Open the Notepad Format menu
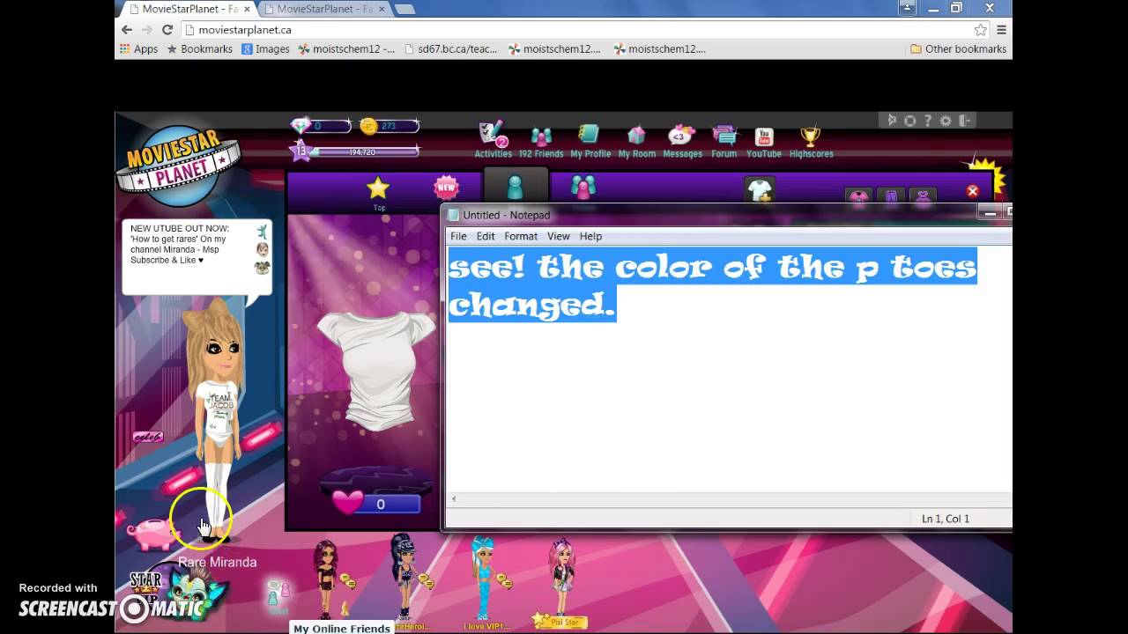The height and width of the screenshot is (634, 1128). point(521,236)
